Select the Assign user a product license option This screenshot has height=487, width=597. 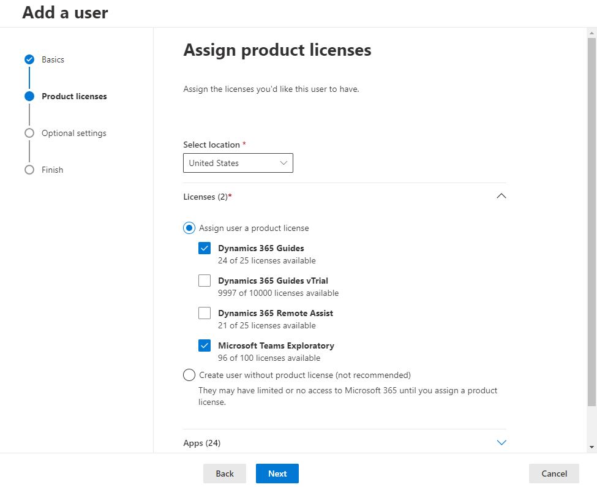pyautogui.click(x=189, y=227)
